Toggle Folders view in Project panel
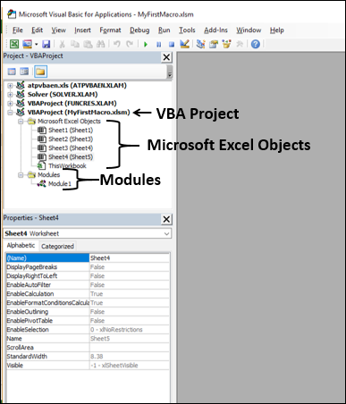Image resolution: width=346 pixels, height=404 pixels. click(40, 72)
